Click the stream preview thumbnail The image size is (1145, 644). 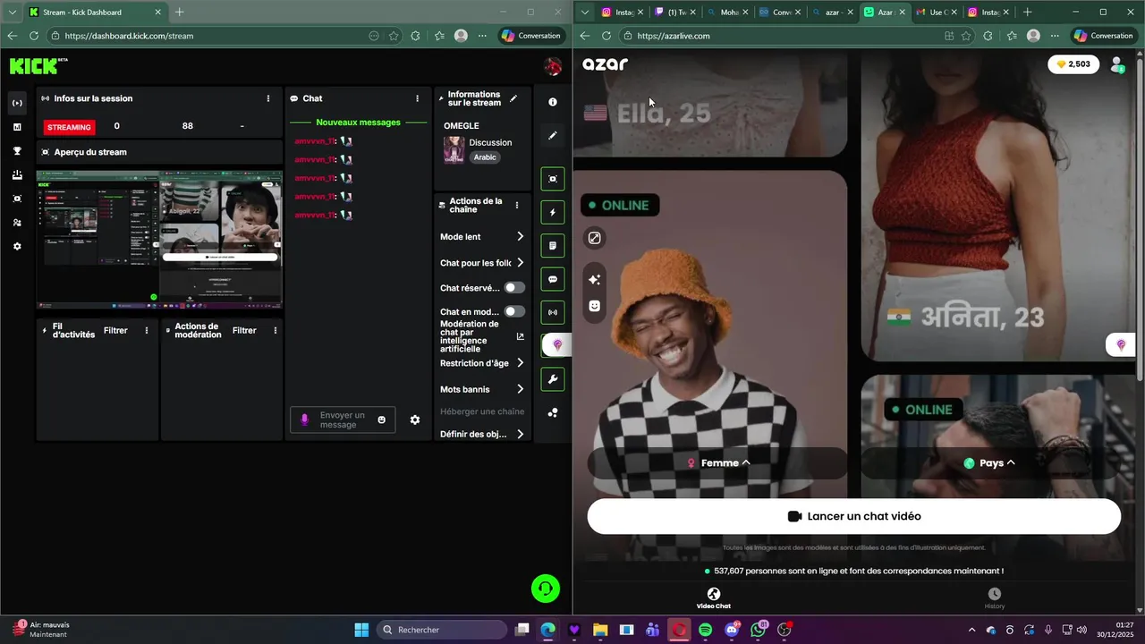coord(159,240)
